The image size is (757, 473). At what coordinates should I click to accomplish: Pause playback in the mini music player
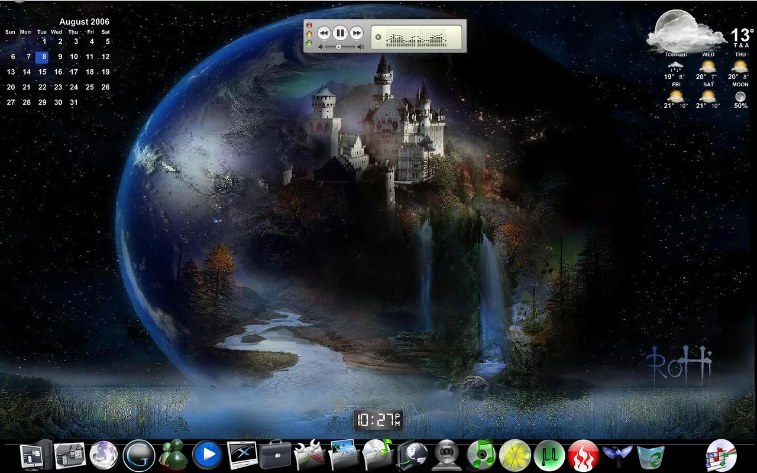pos(340,33)
